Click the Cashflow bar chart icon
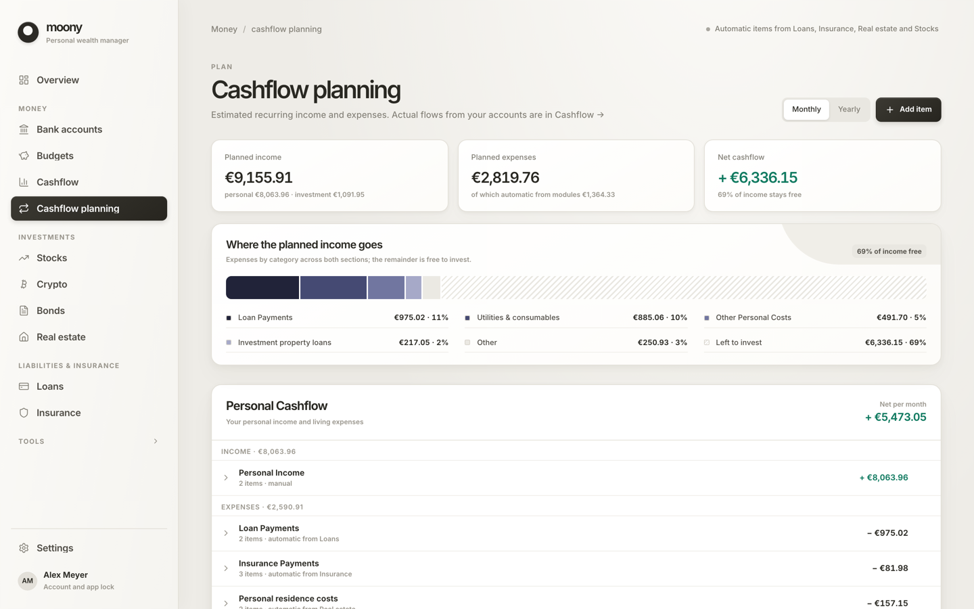The image size is (974, 609). tap(24, 182)
